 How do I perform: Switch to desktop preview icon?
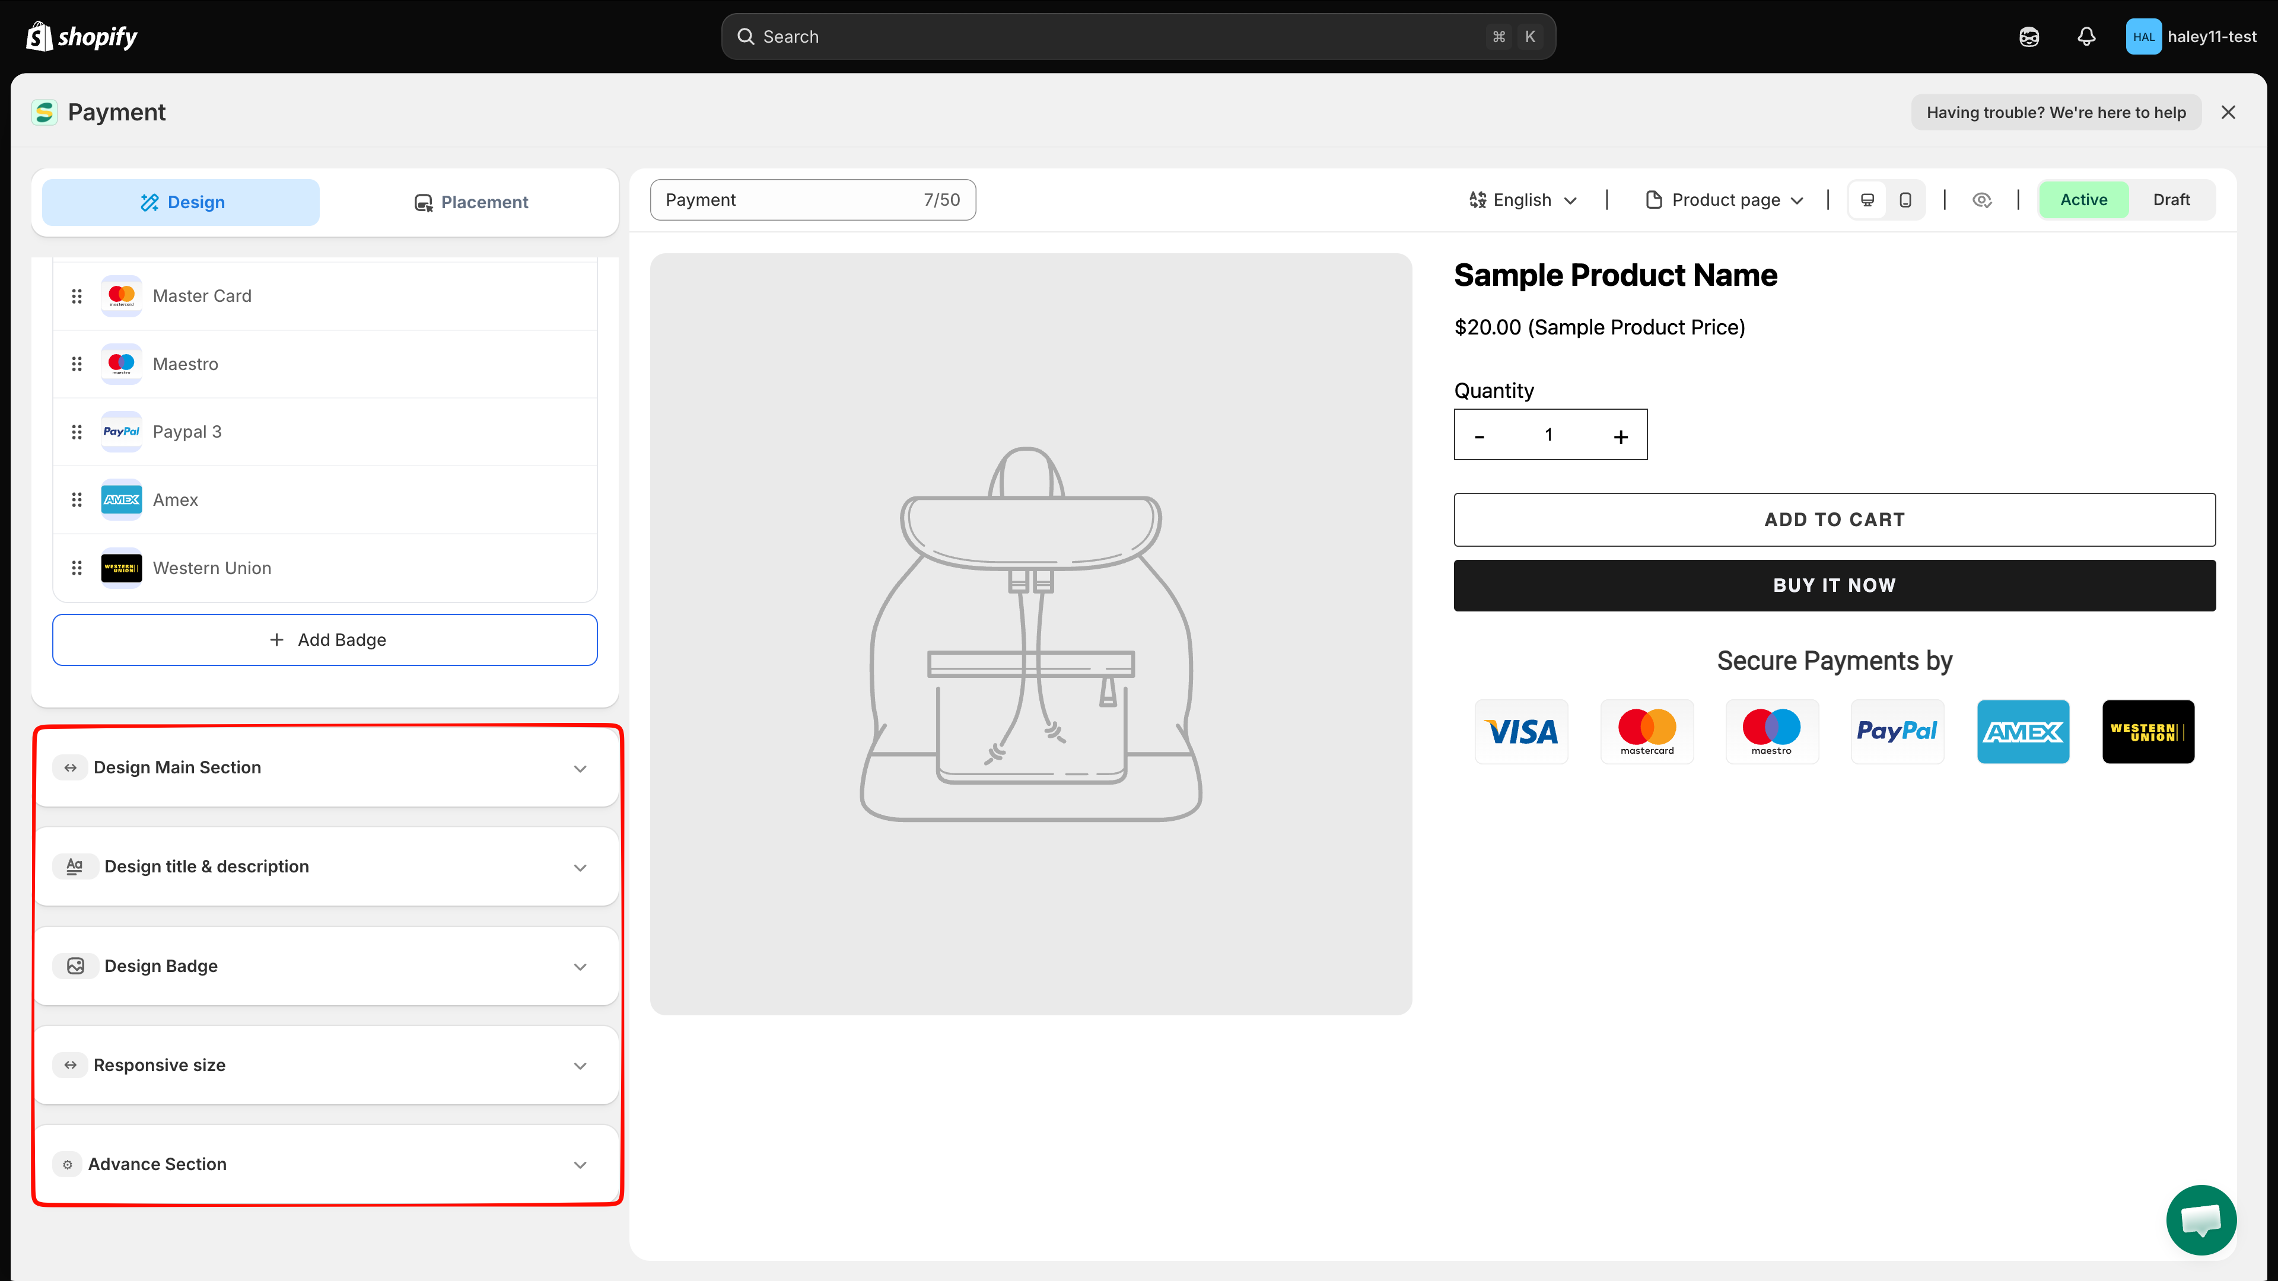(1867, 200)
